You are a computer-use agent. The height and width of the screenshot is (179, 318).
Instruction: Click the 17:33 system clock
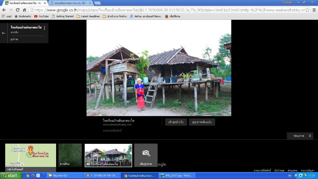[312, 176]
